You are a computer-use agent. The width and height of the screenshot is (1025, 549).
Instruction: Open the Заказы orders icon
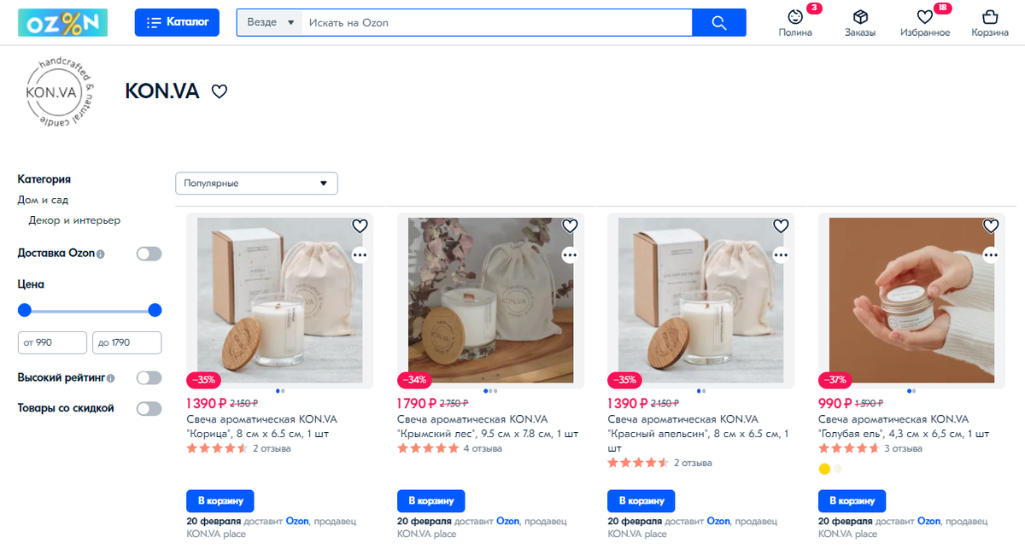tap(860, 17)
